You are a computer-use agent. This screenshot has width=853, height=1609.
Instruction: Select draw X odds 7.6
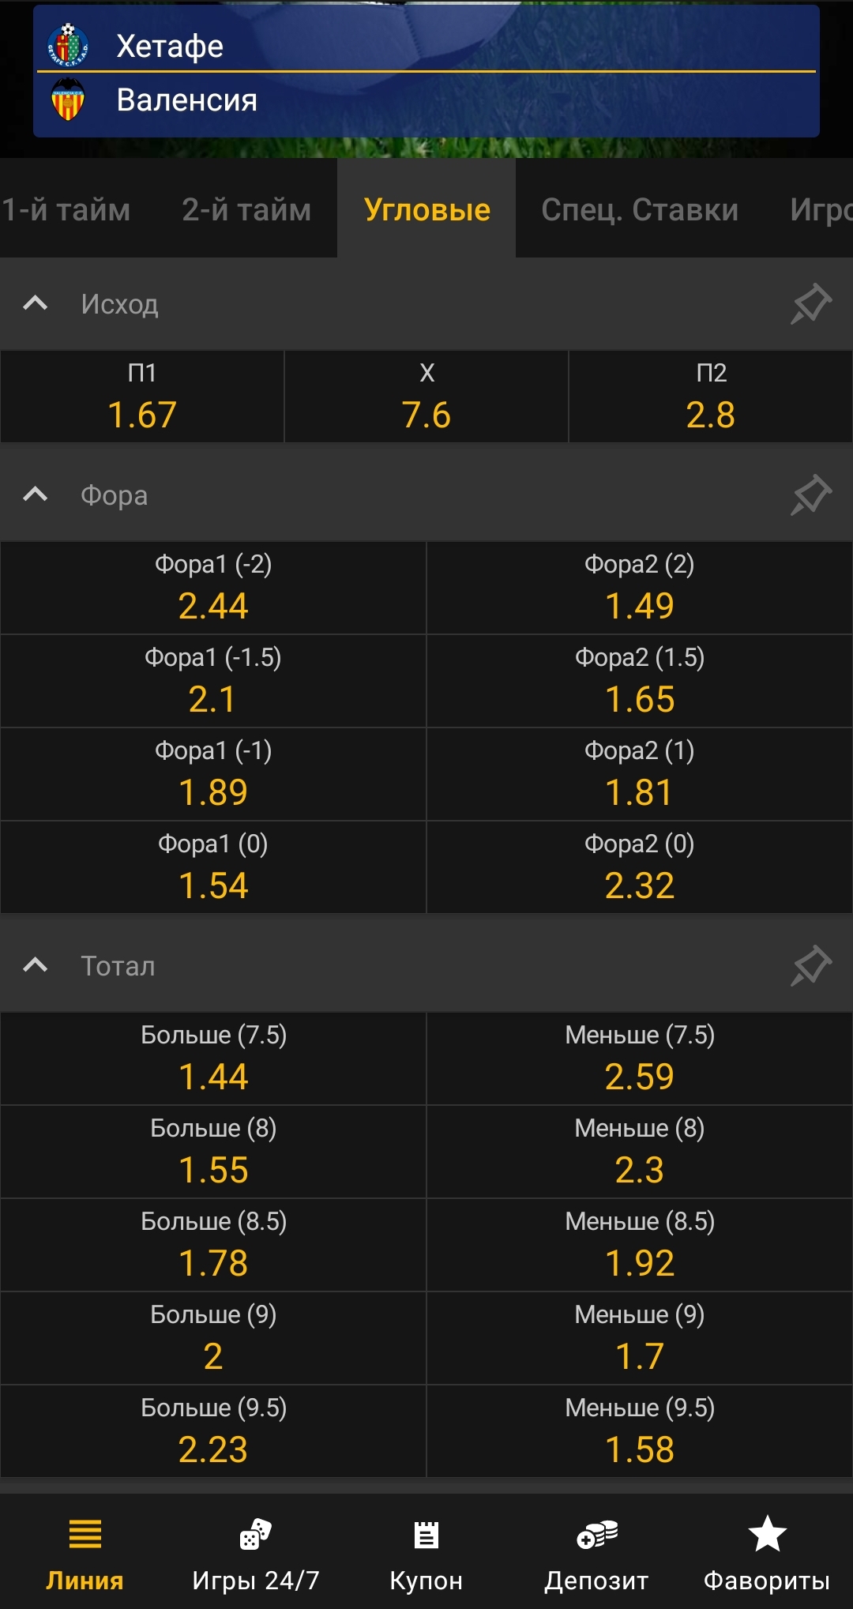pyautogui.click(x=426, y=397)
